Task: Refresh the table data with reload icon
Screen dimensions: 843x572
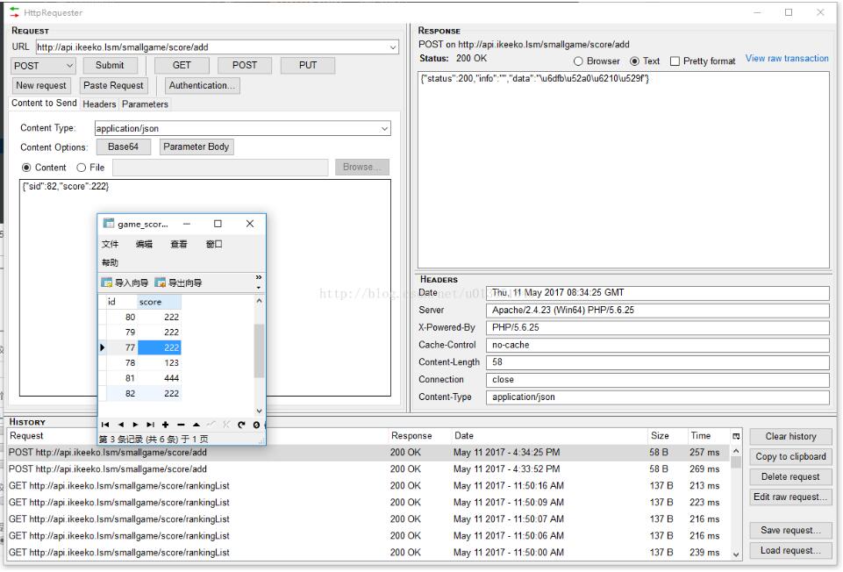Action: coord(241,425)
